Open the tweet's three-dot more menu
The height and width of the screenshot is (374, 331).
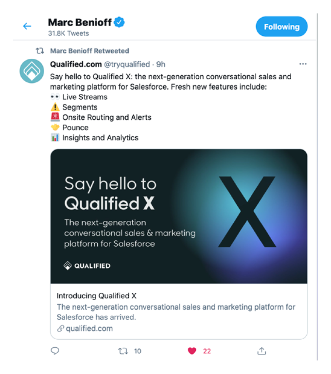[x=303, y=64]
